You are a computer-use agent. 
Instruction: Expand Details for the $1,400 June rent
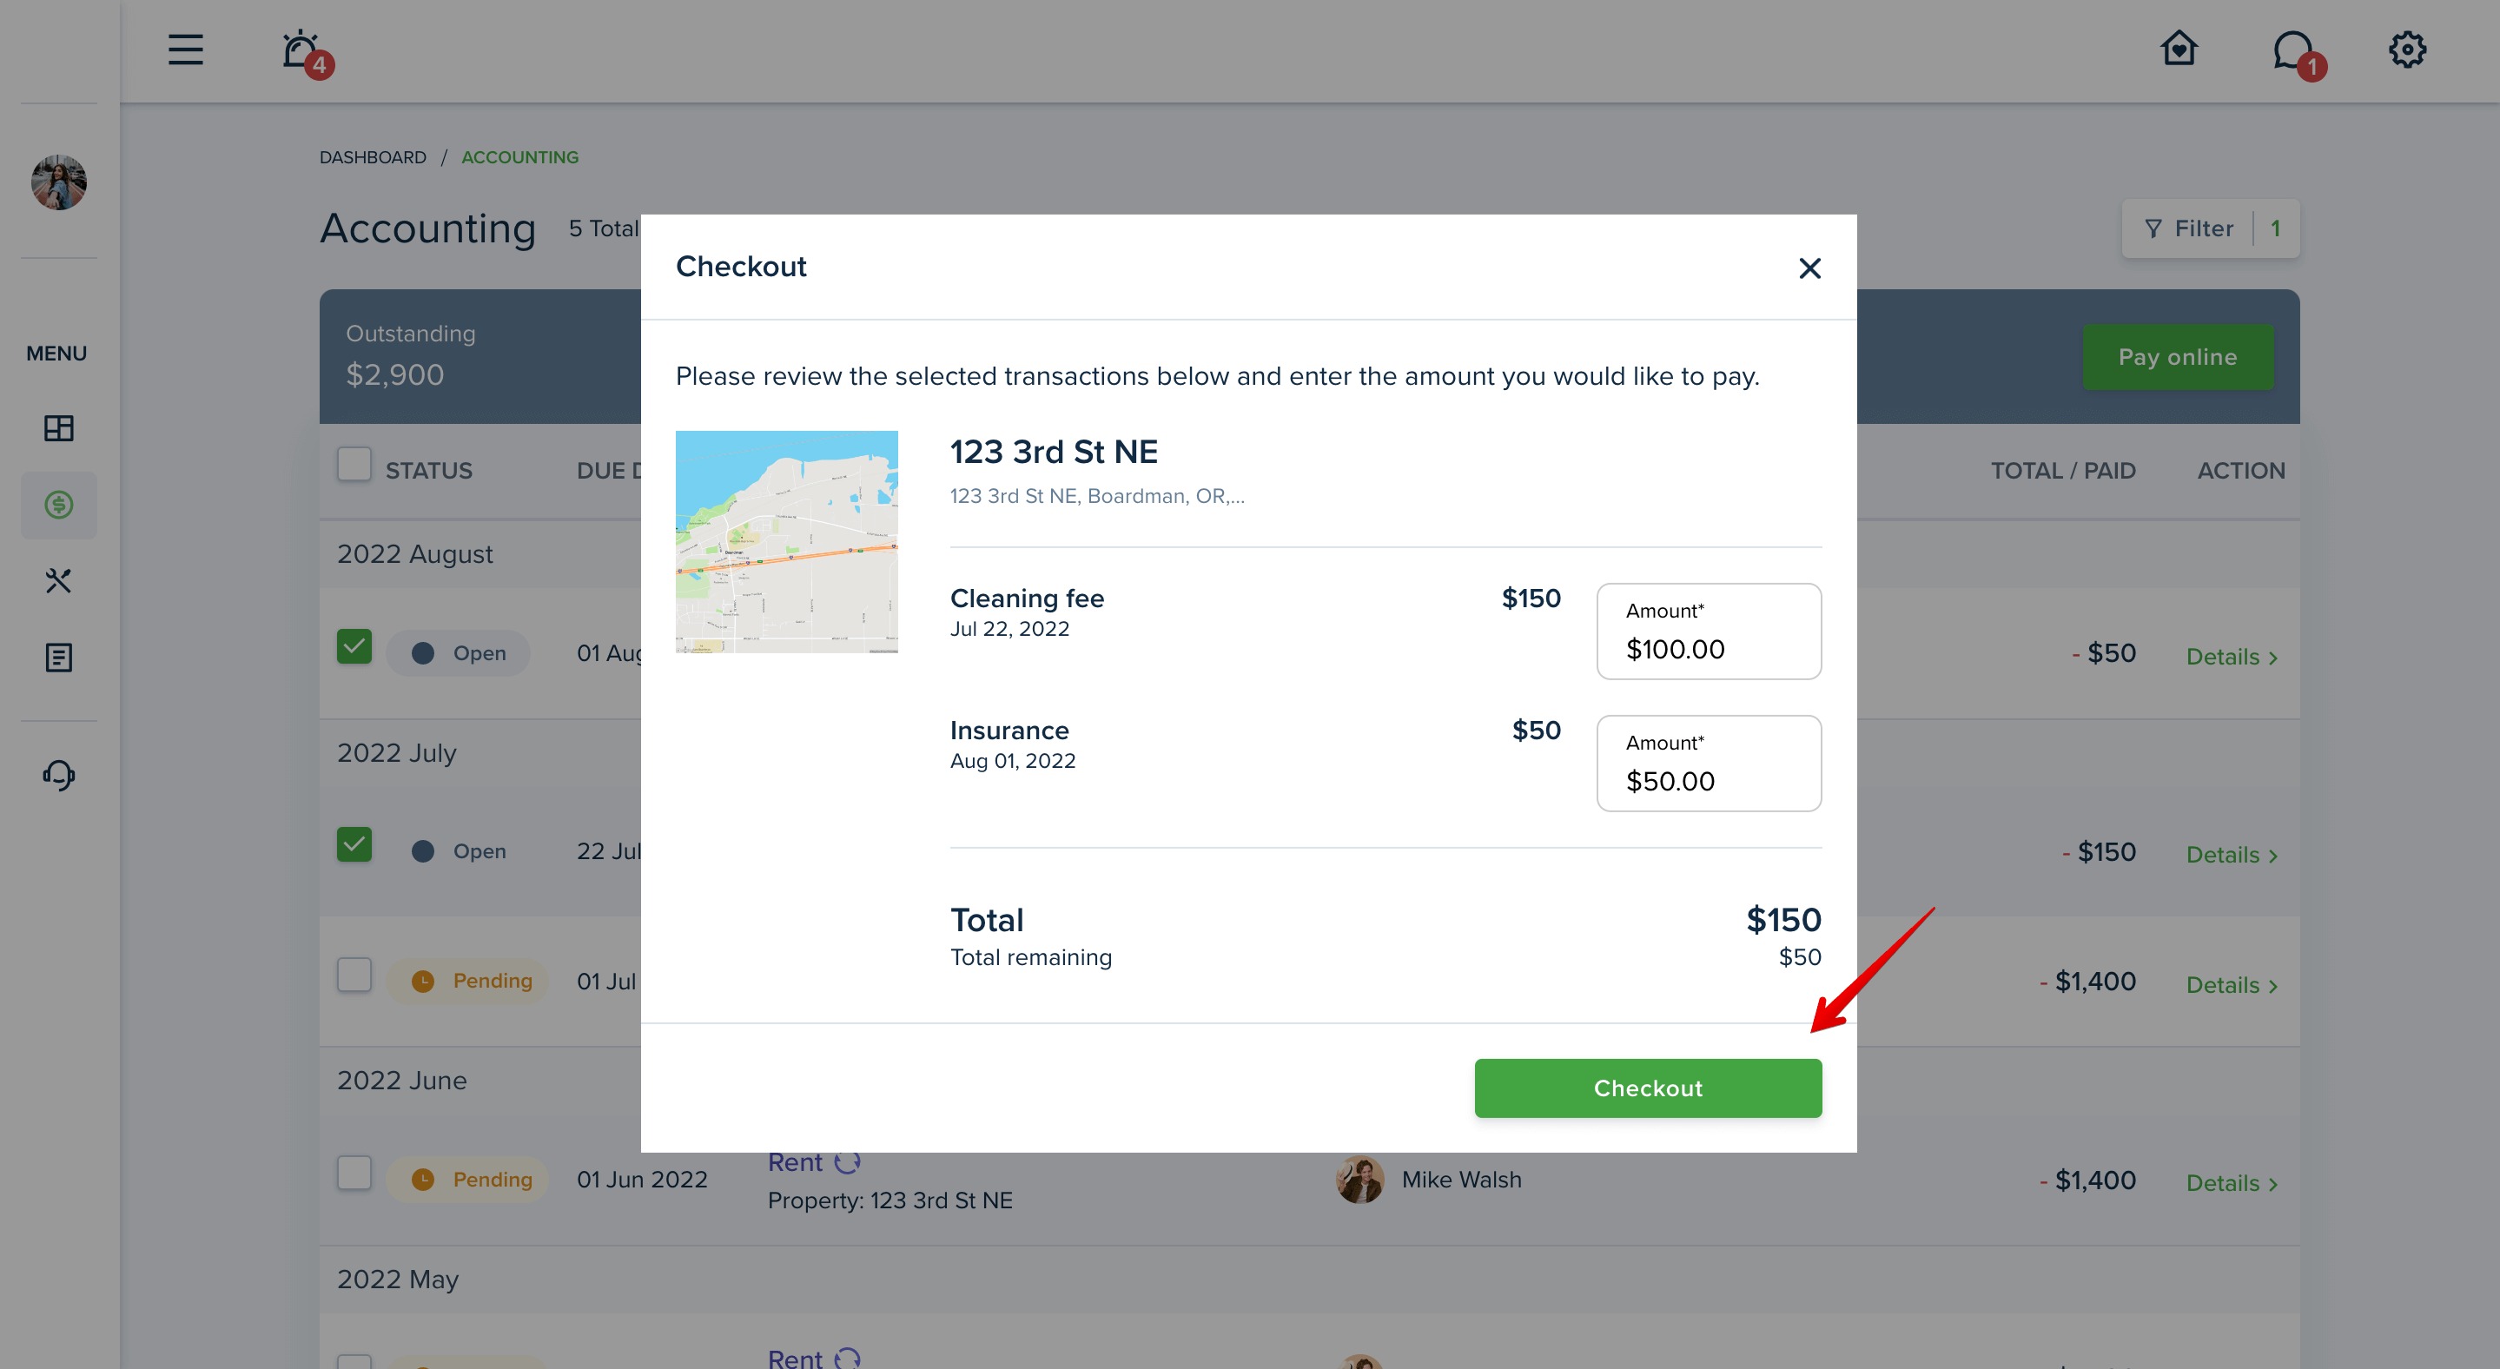click(x=2232, y=1183)
